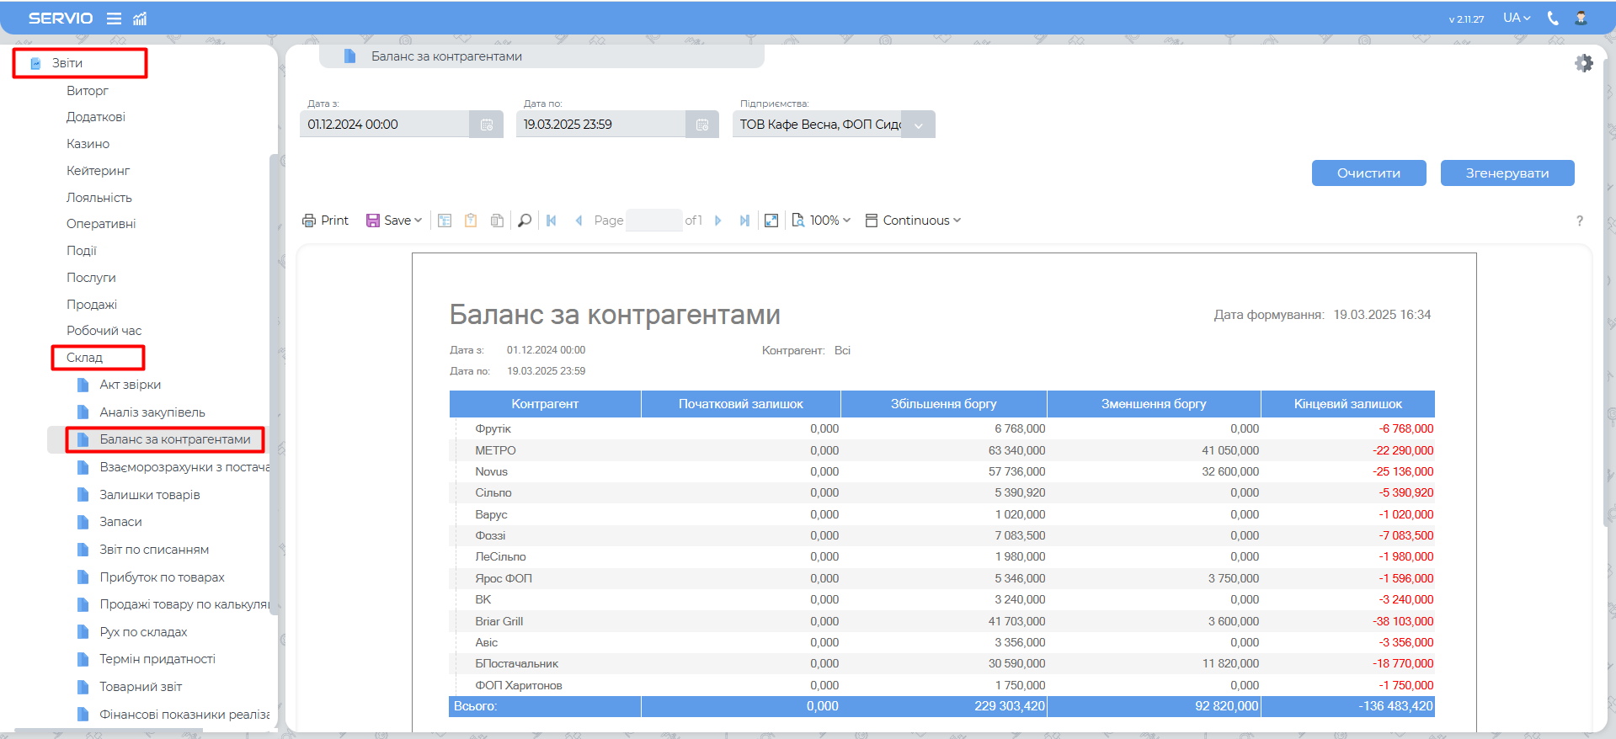Toggle full screen report view
This screenshot has height=739, width=1616.
tap(771, 221)
